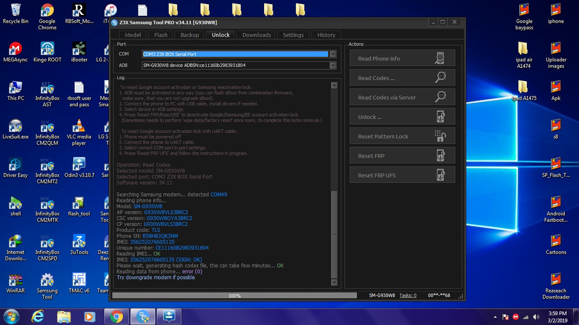579x325 pixels.
Task: Launch Samsung Tool desktop shortcut
Action: pyautogui.click(x=47, y=286)
